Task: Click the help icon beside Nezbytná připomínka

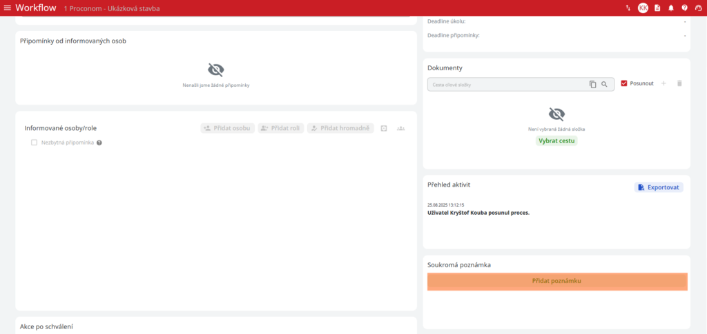Action: pos(99,143)
